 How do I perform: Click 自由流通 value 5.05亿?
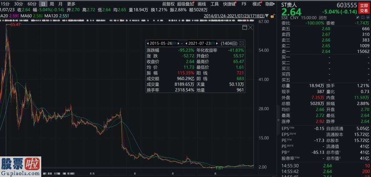pyautogui.click(x=363, y=129)
